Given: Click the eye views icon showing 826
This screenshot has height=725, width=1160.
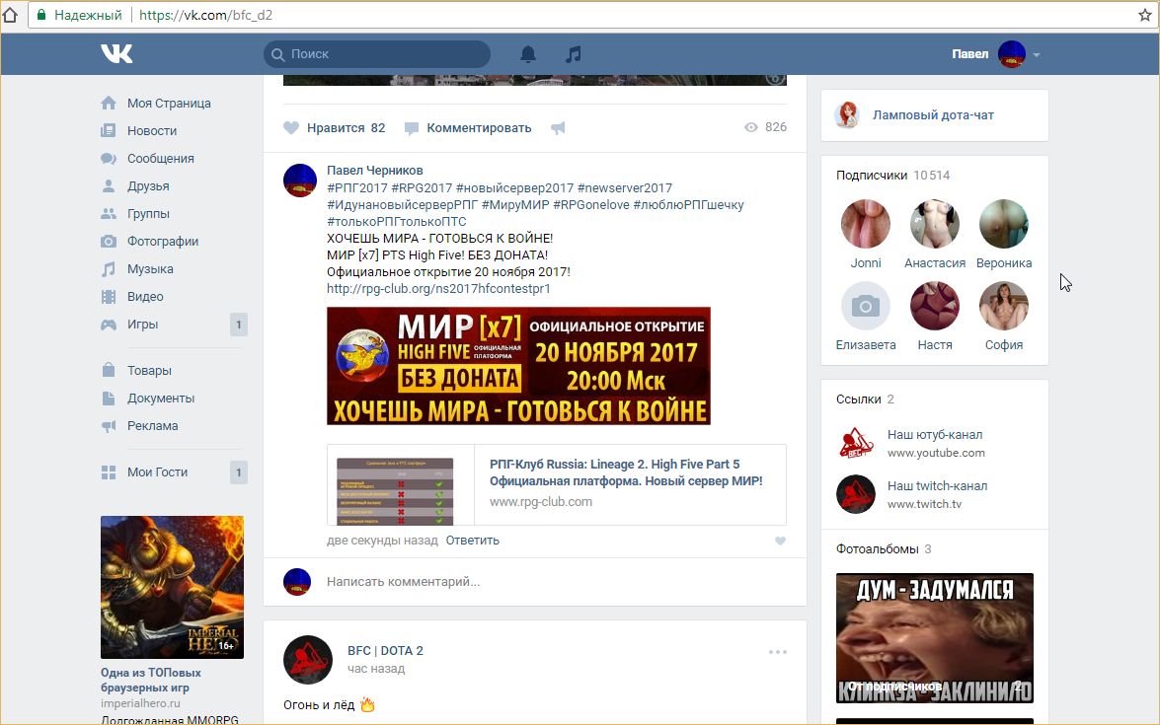Looking at the screenshot, I should 751,127.
